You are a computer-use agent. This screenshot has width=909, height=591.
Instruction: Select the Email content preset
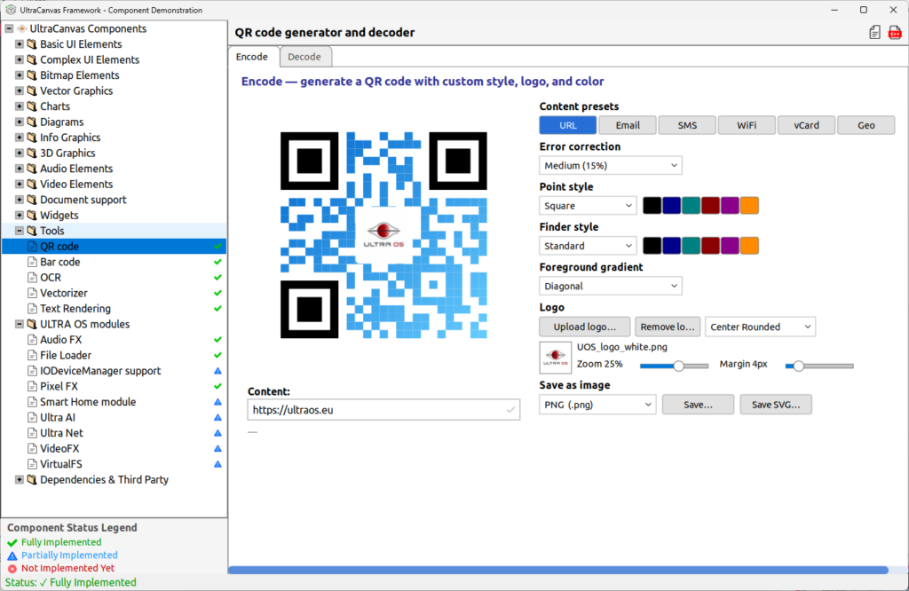628,125
